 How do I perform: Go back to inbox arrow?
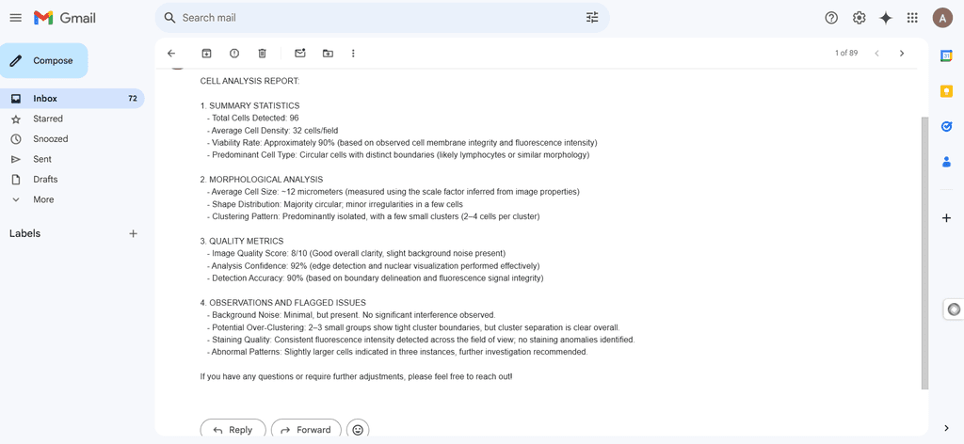tap(171, 54)
